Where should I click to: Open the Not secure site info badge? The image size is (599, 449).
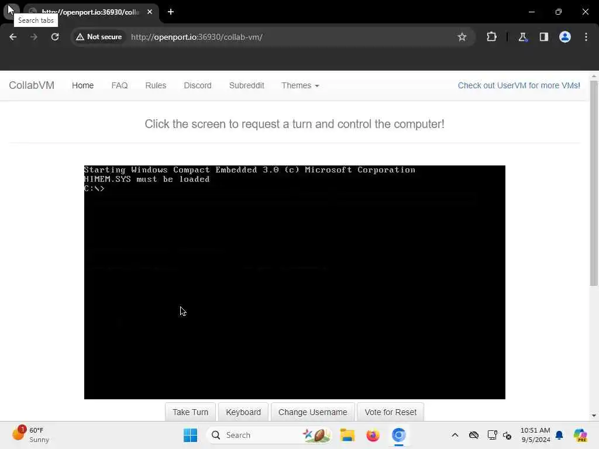coord(99,37)
